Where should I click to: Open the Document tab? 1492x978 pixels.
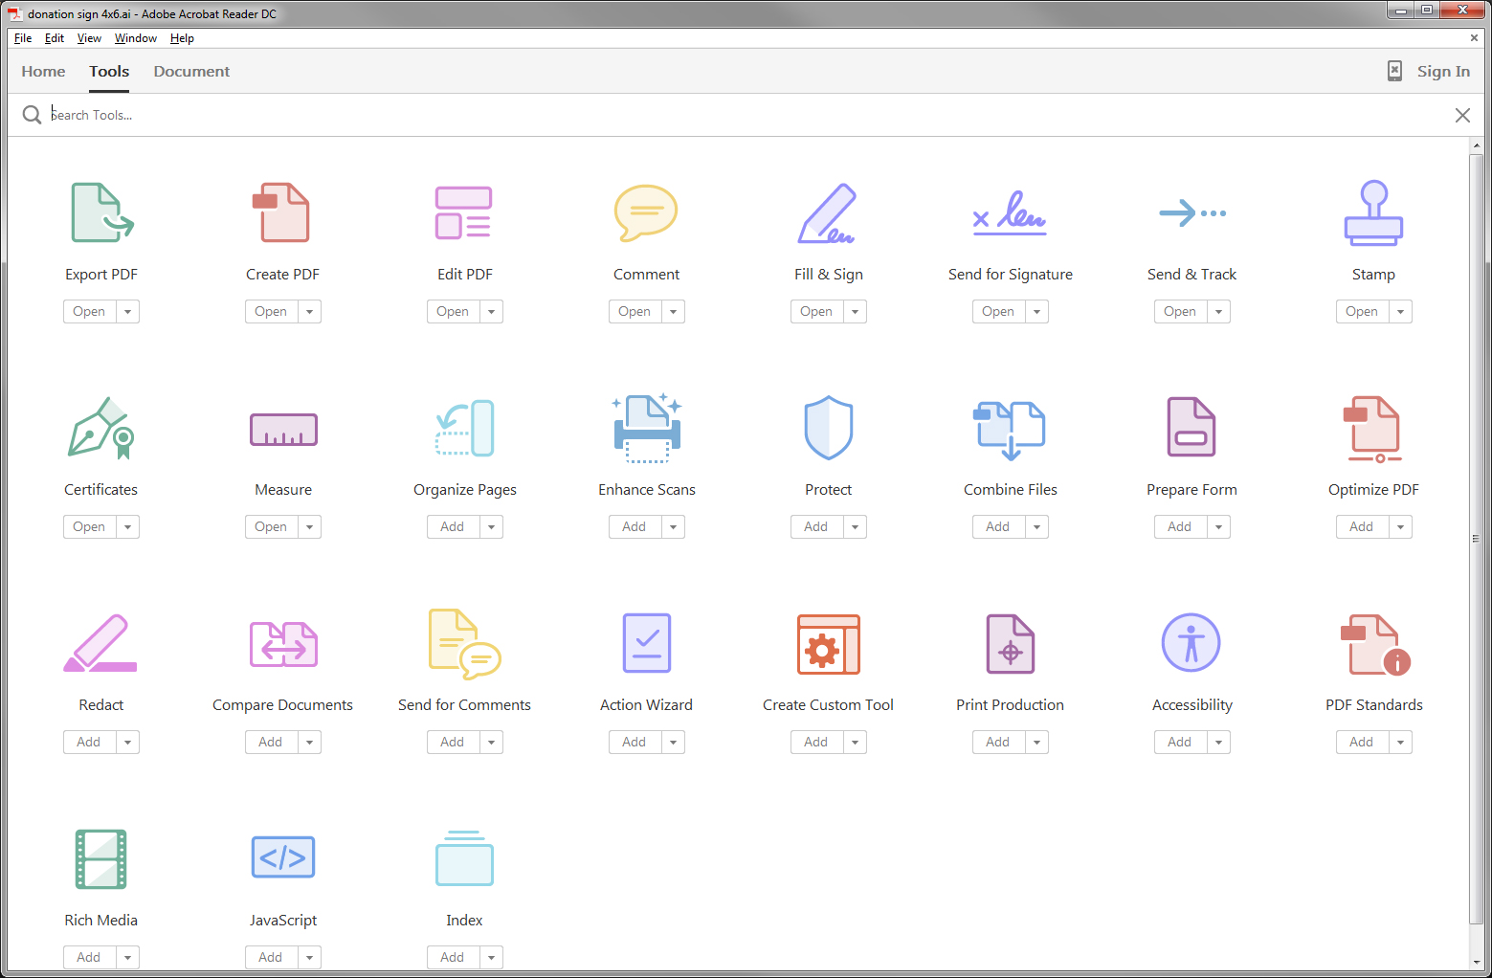tap(191, 71)
